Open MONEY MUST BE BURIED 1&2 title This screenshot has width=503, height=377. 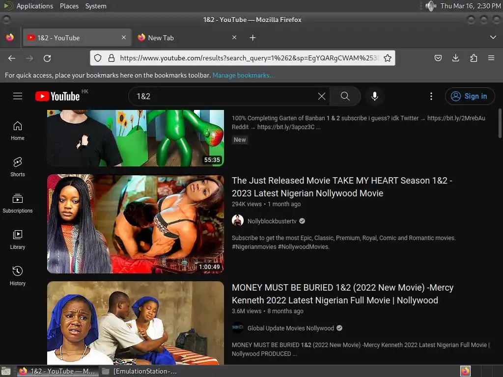(x=342, y=294)
